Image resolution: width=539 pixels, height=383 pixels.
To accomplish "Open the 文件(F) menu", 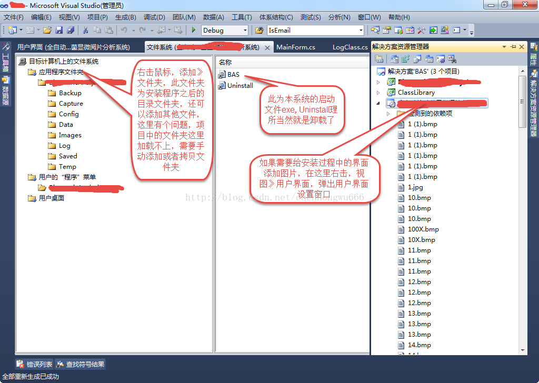I will [x=14, y=17].
